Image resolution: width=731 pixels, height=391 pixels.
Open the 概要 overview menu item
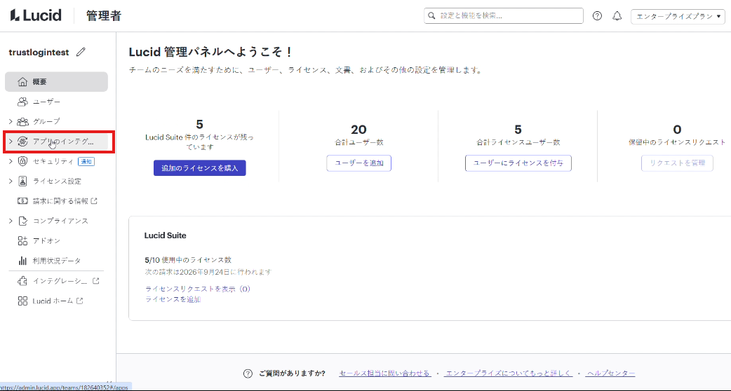click(x=56, y=82)
